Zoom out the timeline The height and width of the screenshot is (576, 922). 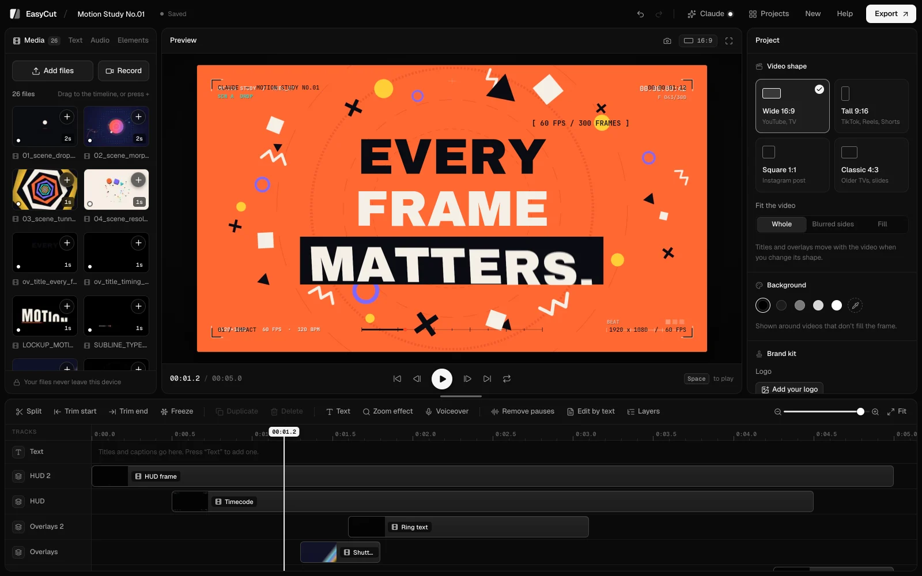tap(778, 412)
